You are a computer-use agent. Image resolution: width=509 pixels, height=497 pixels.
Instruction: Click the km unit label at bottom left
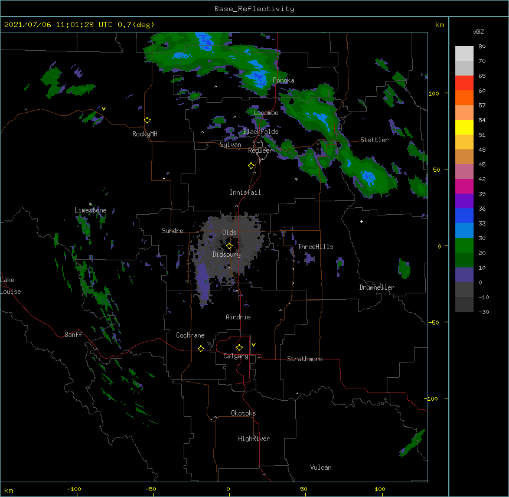coord(9,491)
